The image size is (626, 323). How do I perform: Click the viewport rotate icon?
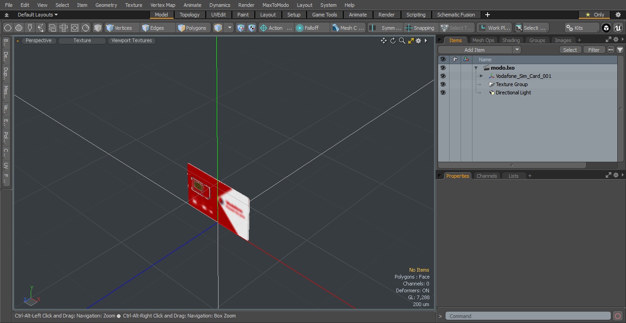click(393, 41)
